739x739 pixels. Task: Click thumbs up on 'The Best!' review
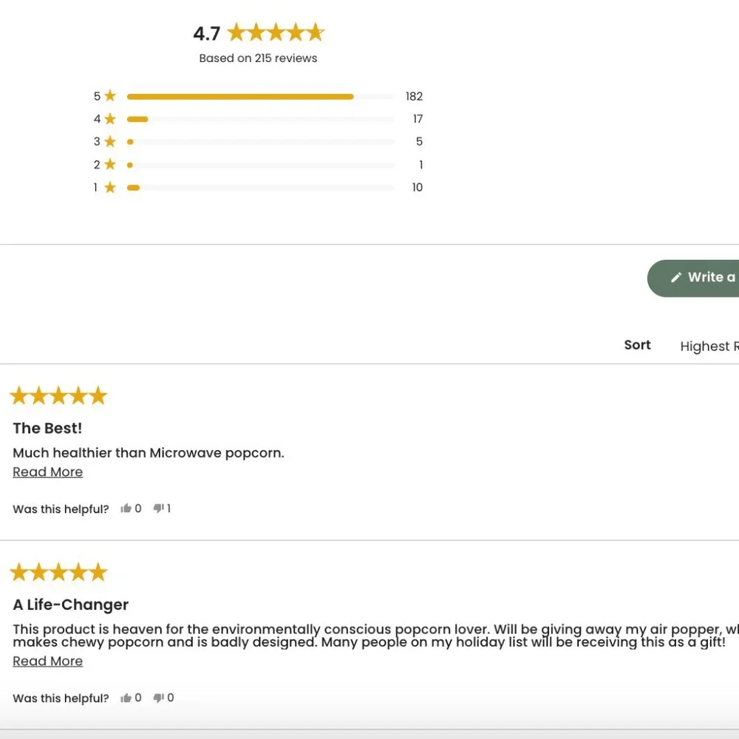click(x=126, y=508)
